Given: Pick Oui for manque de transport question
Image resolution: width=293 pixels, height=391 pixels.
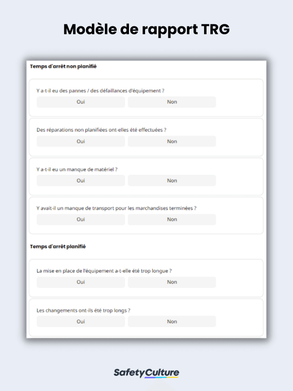Looking at the screenshot, I should coord(81,219).
